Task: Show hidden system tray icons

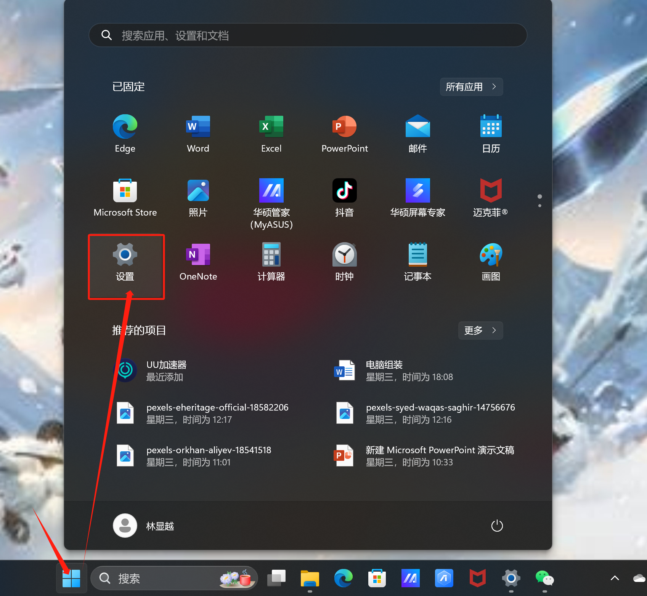Action: pos(615,578)
